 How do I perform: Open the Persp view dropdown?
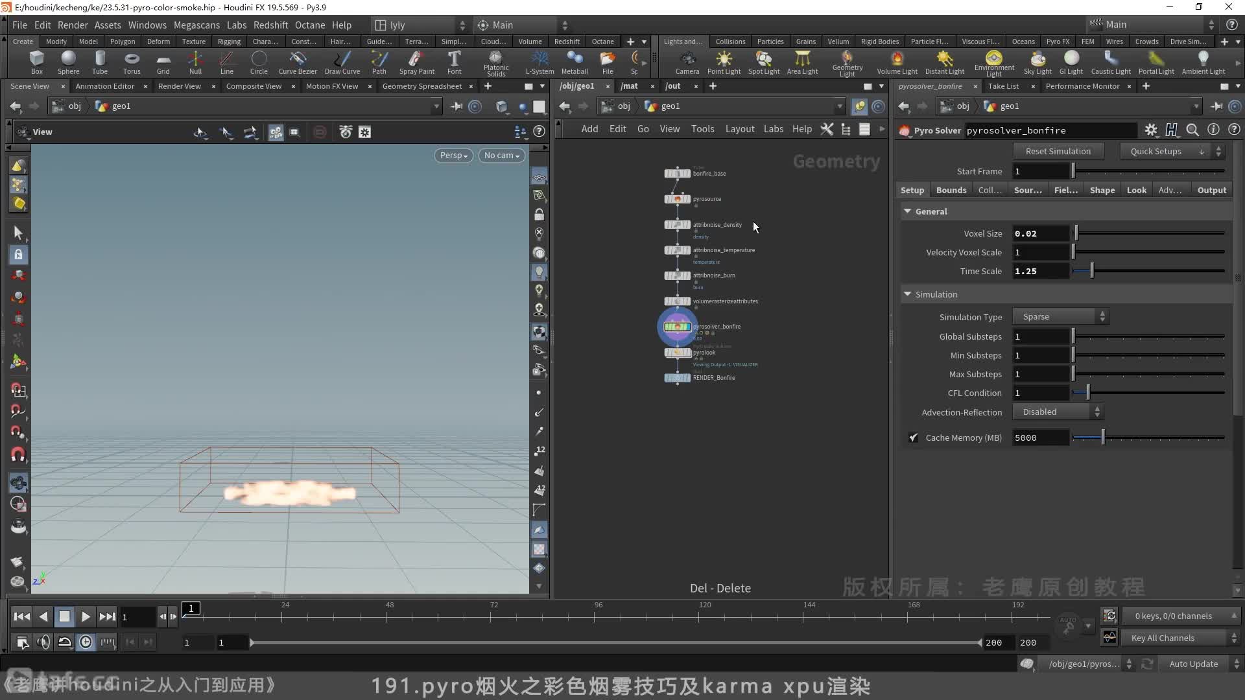point(453,156)
